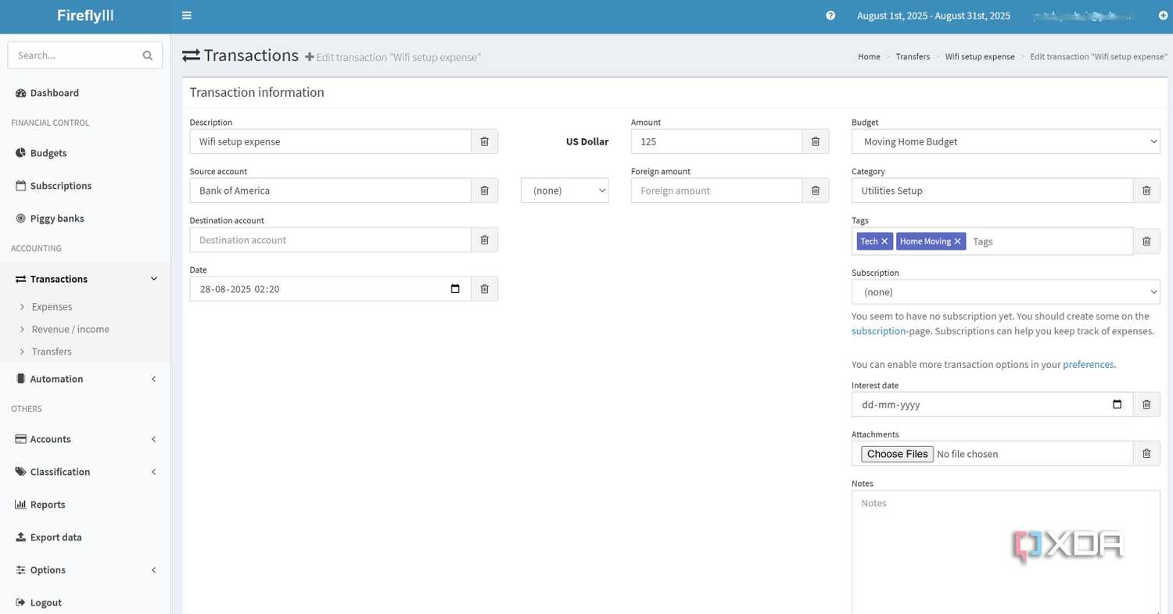Remove the Tech tag
1173x614 pixels.
[x=884, y=241]
